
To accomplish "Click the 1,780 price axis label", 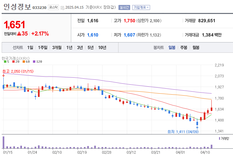I will click(219, 98).
